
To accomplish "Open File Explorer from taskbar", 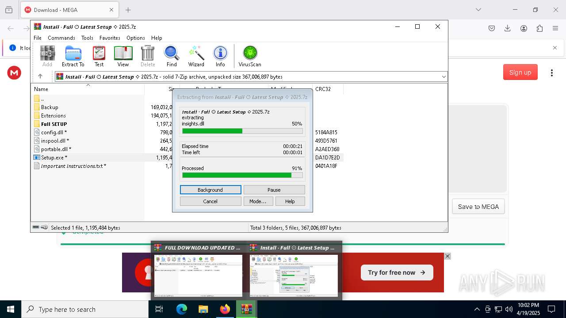I will pyautogui.click(x=203, y=309).
